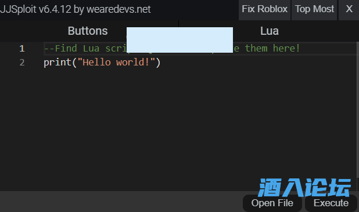Run the script with Execute

331,203
